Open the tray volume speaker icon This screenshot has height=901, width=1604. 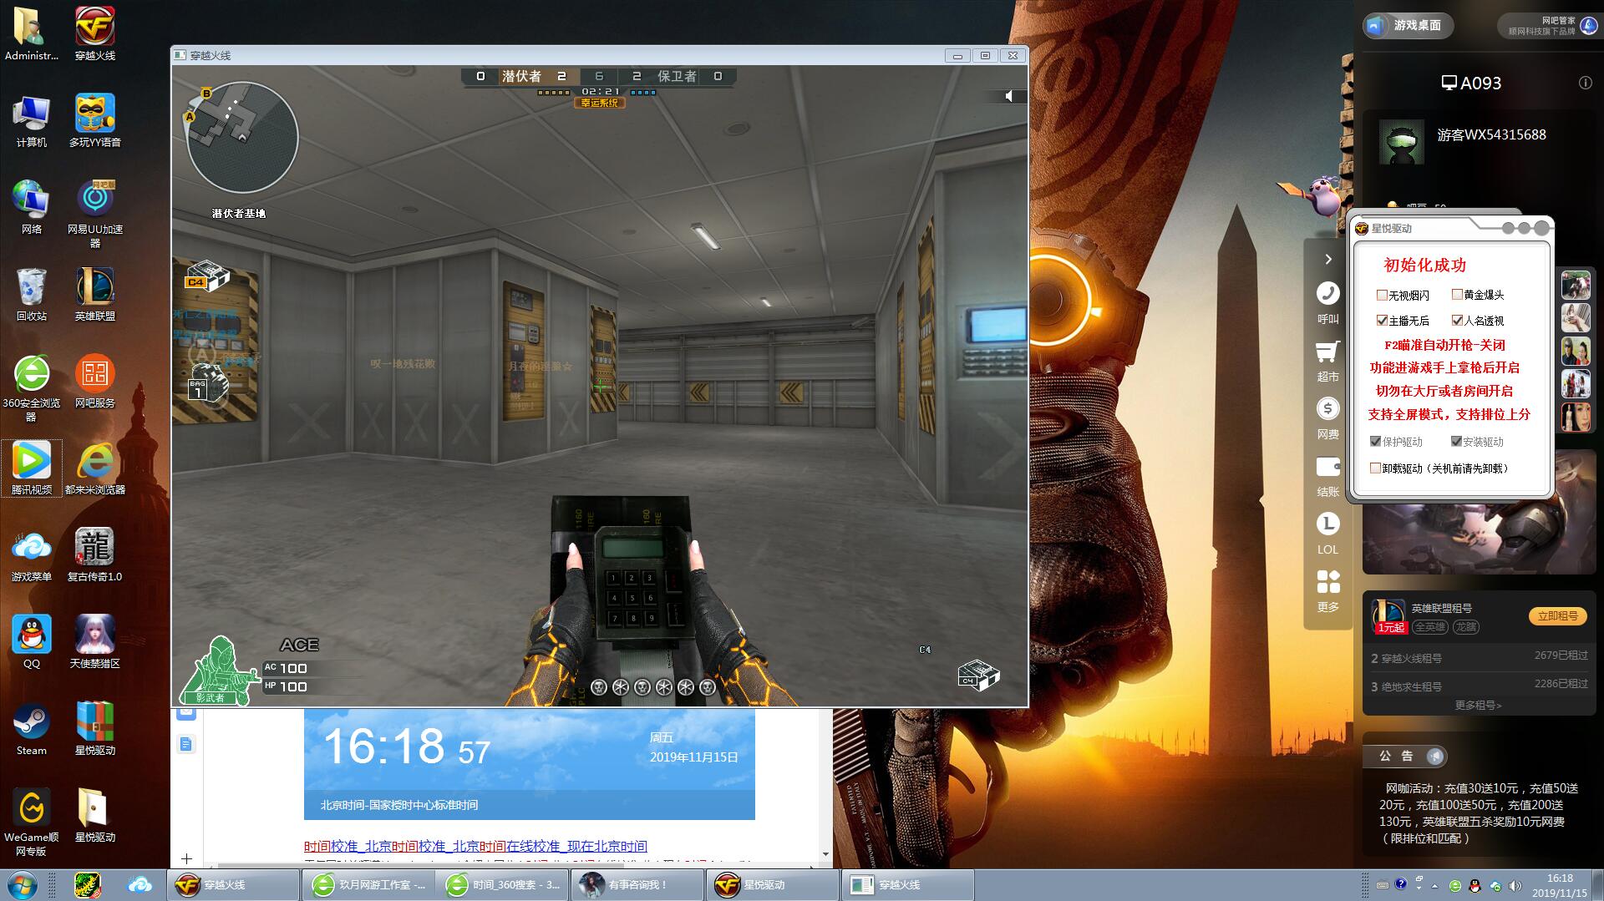[x=1515, y=886]
